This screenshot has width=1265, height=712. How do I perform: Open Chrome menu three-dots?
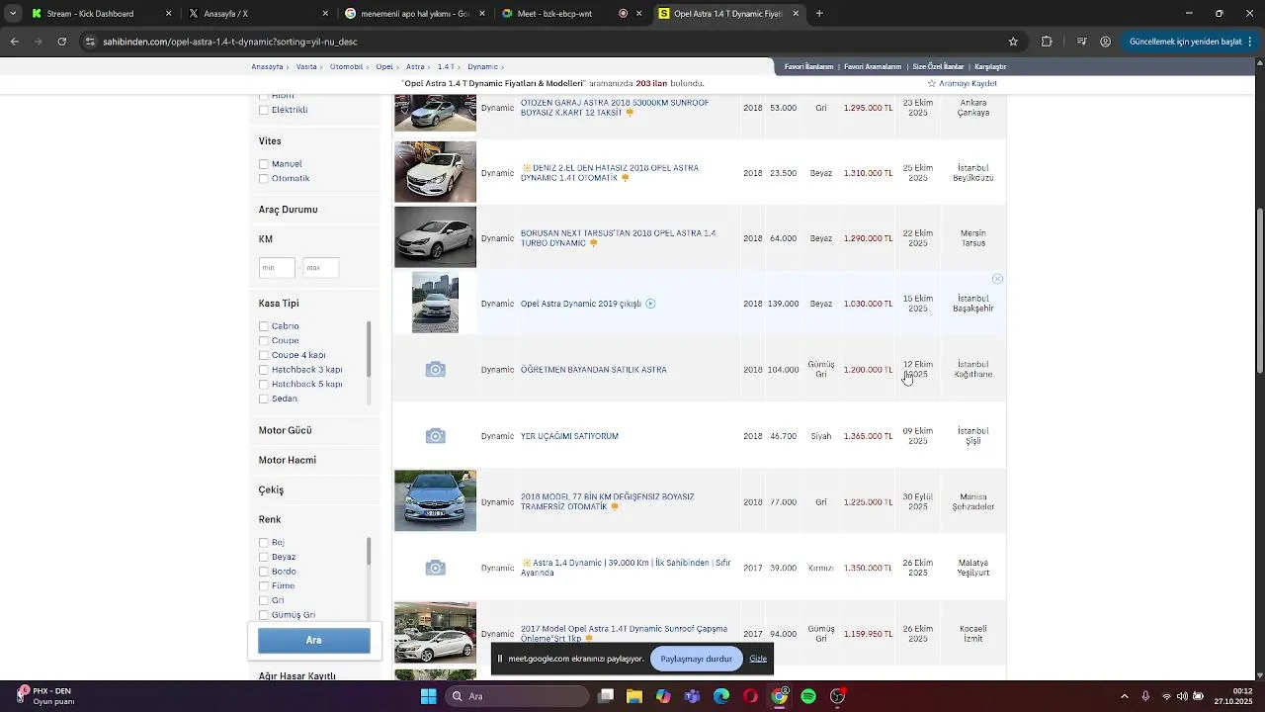click(x=1252, y=42)
